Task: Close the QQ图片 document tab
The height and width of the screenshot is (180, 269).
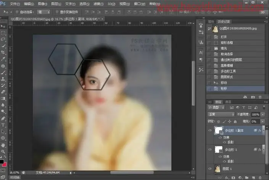Action: (102, 19)
